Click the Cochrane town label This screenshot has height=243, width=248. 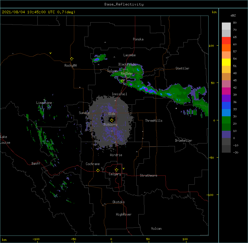coord(93,164)
